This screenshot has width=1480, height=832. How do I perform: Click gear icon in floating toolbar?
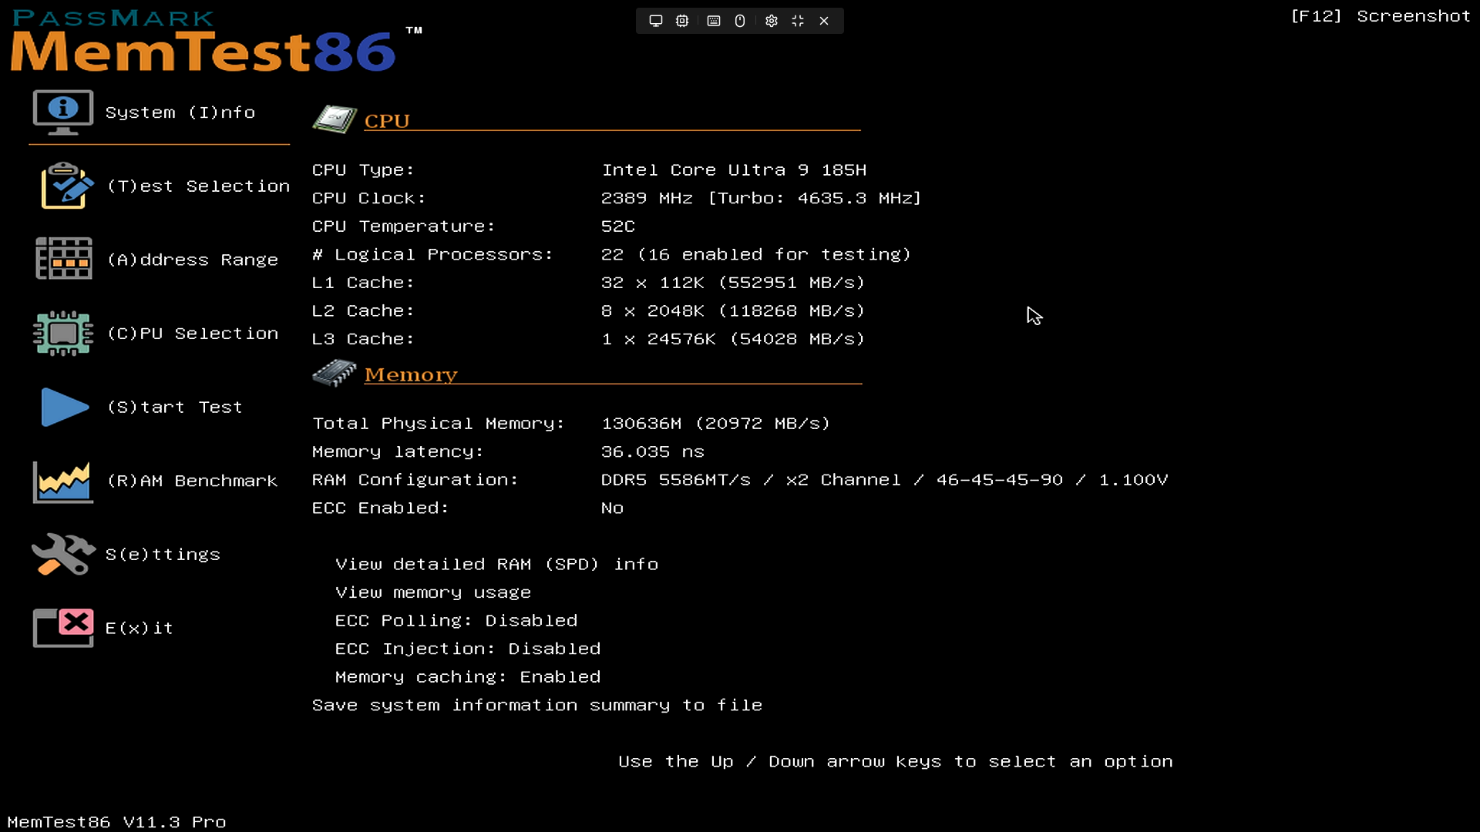click(x=771, y=21)
